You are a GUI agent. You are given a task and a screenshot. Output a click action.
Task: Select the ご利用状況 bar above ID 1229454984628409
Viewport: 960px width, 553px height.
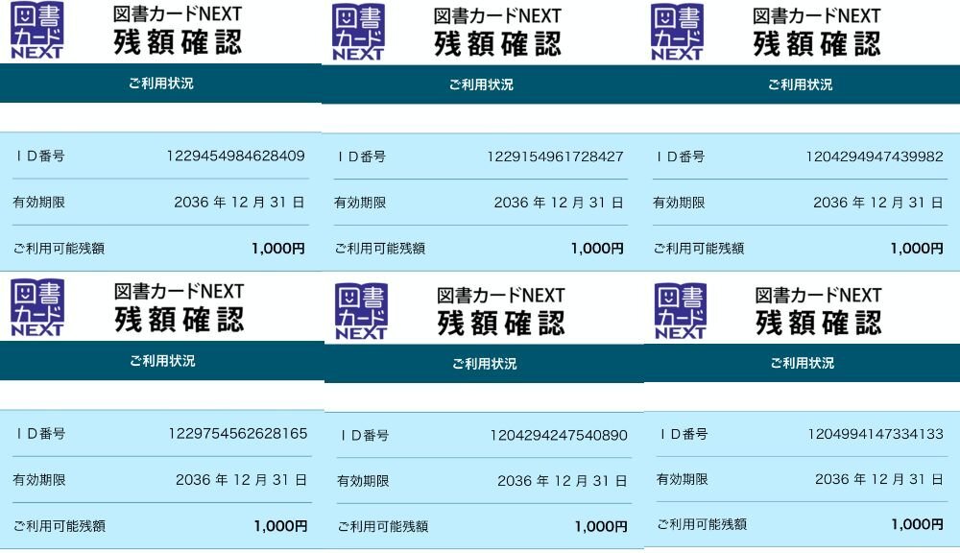160,84
